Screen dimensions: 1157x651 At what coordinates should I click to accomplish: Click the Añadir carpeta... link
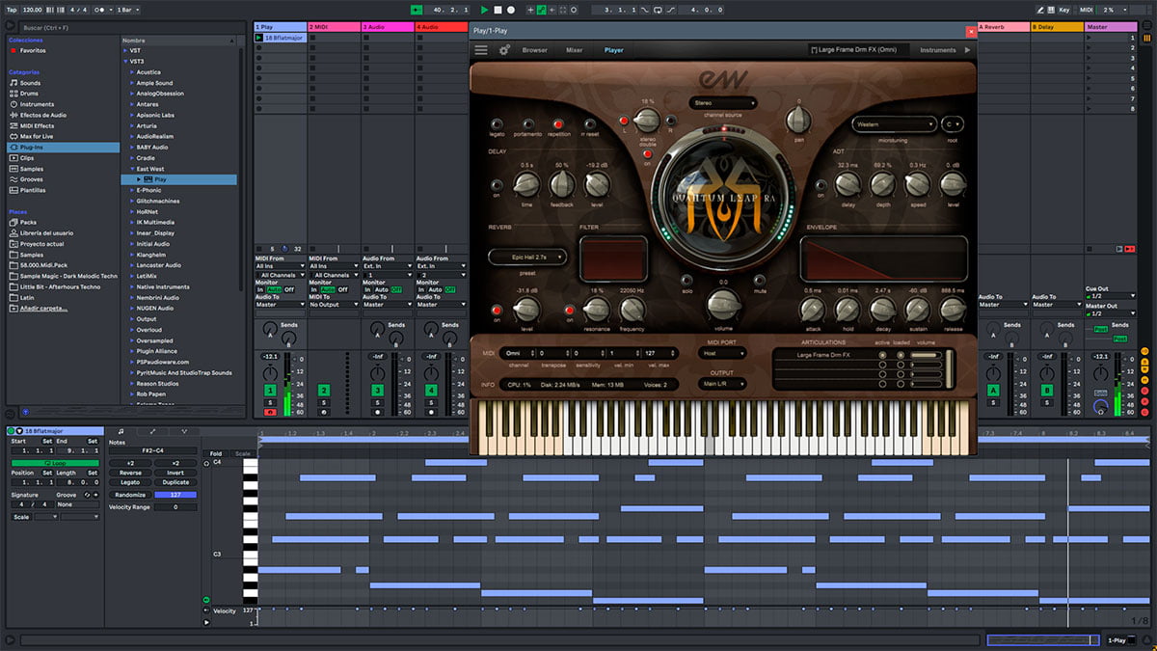click(x=44, y=308)
